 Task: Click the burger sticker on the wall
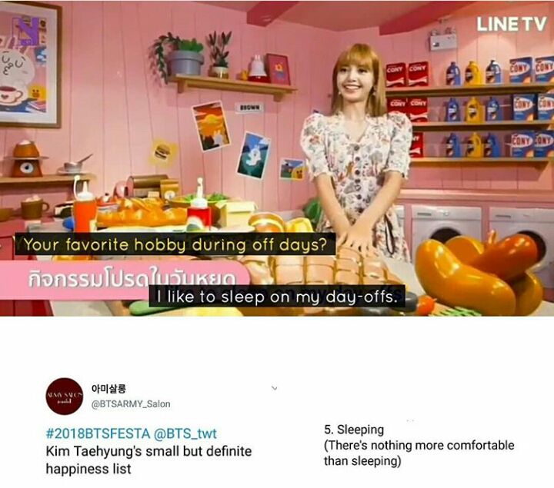click(x=162, y=152)
